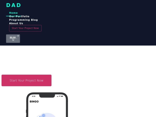156x117 pixels.
Task: Go to the Home menu item
Action: click(14, 13)
